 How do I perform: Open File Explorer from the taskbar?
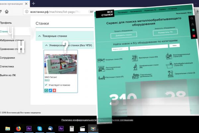[x=8, y=129]
